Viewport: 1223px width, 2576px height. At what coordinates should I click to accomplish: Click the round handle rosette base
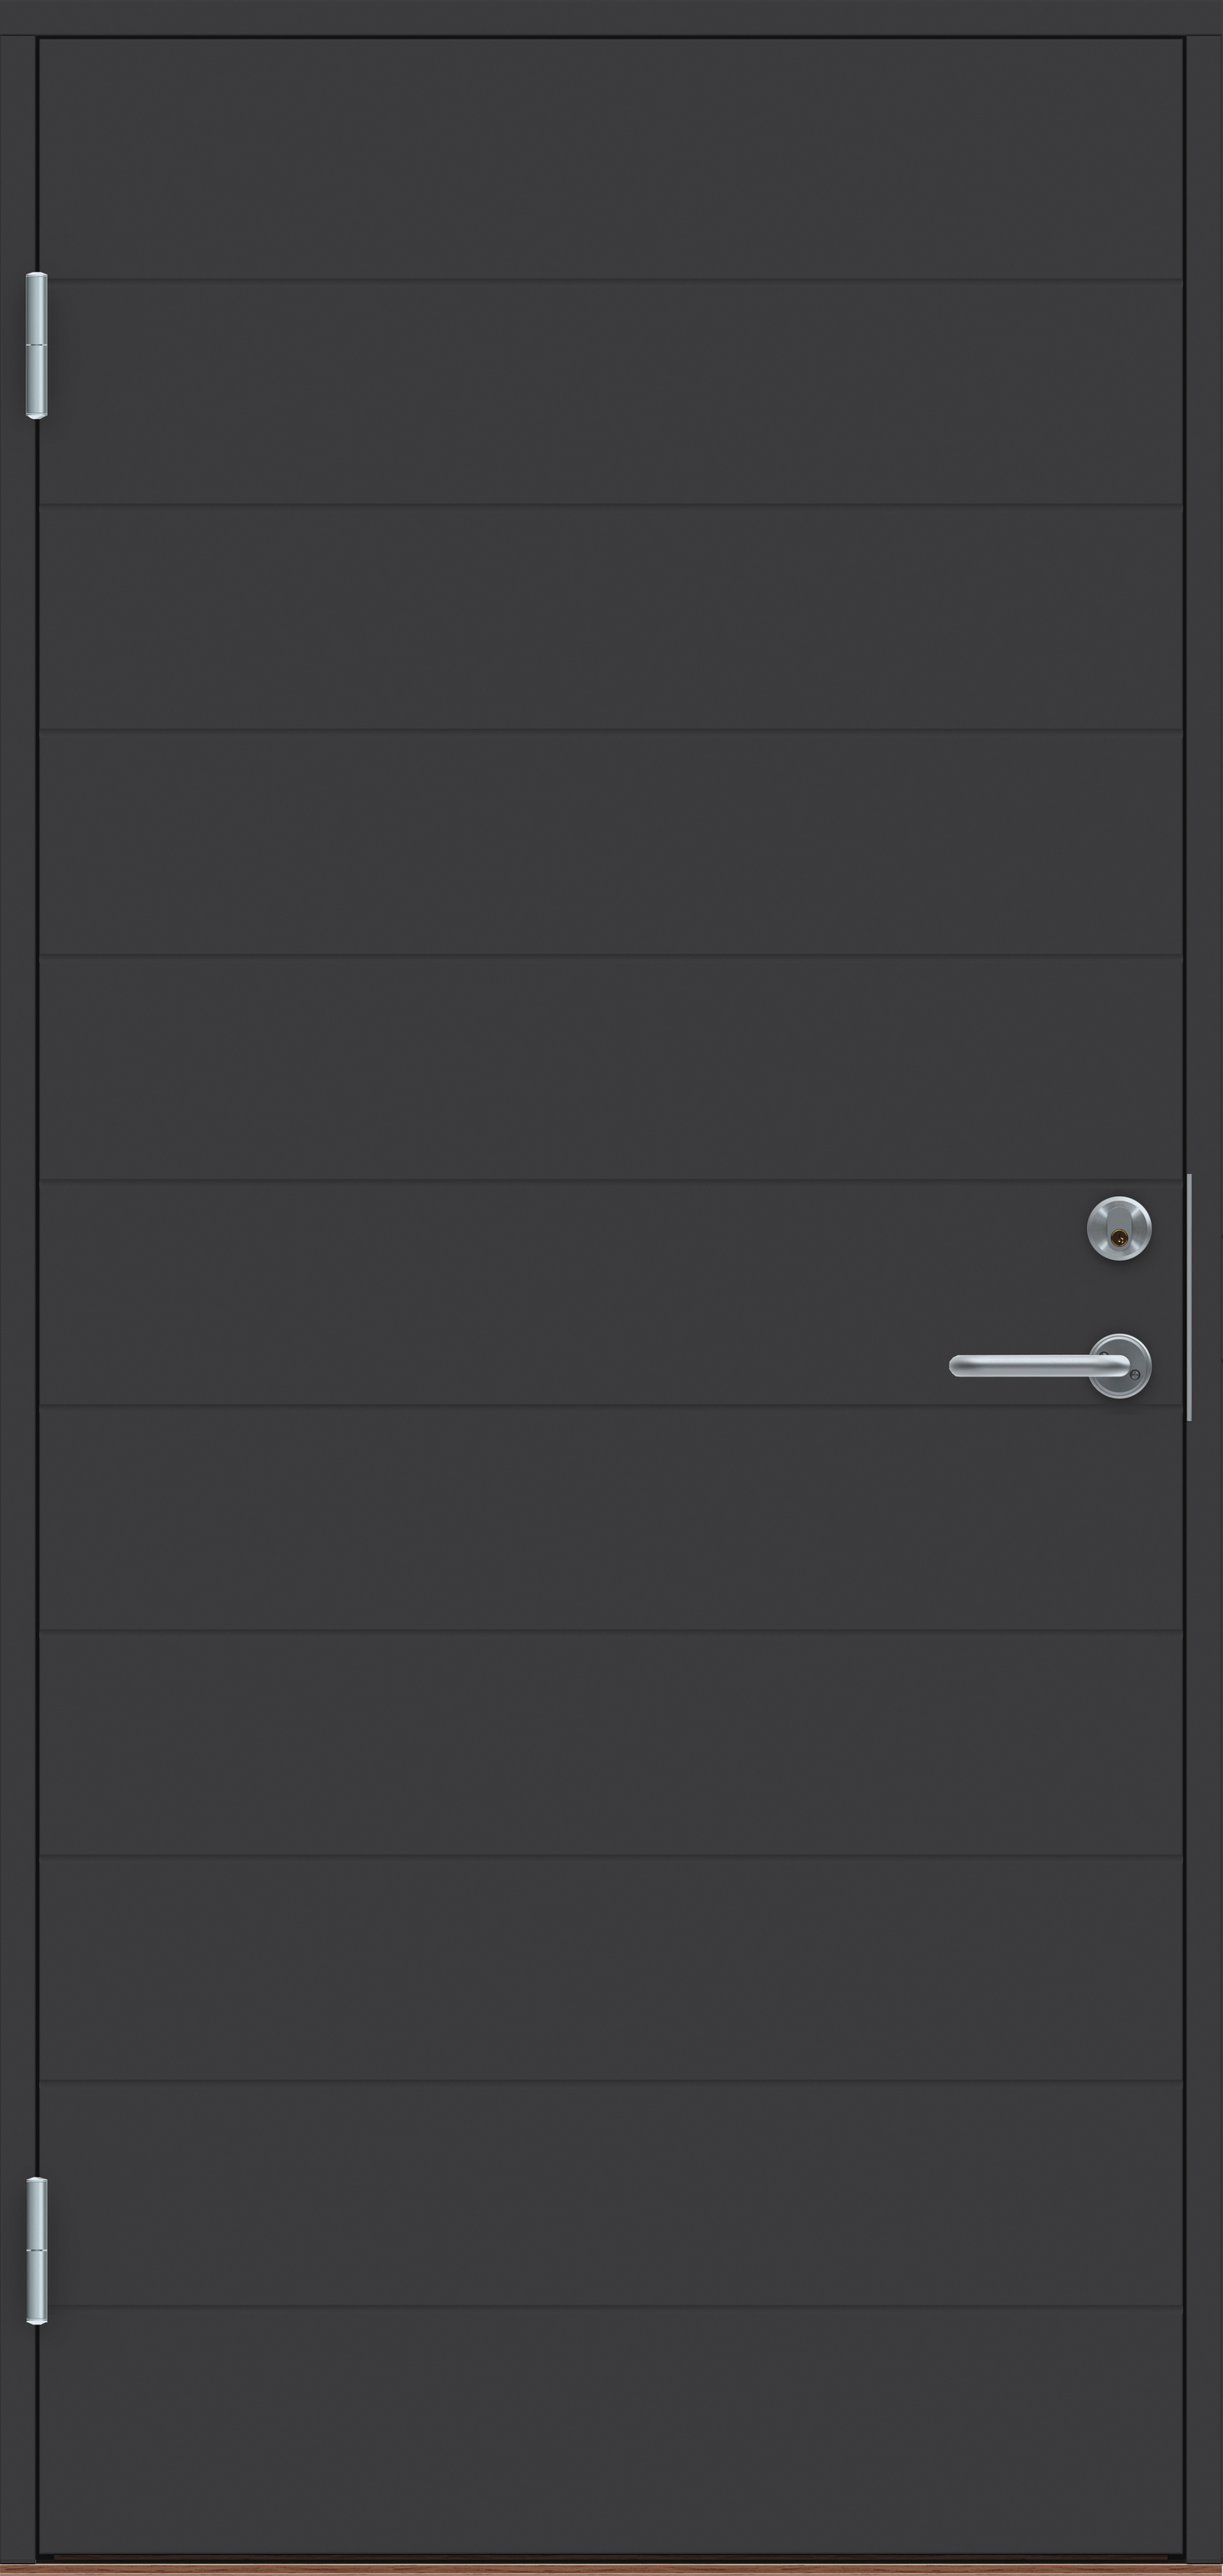click(x=1120, y=1366)
